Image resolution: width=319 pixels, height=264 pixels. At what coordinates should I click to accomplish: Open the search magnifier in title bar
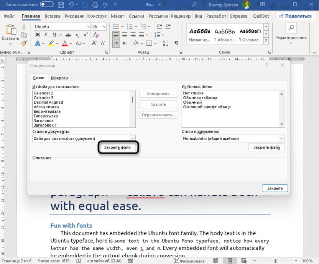click(x=194, y=5)
